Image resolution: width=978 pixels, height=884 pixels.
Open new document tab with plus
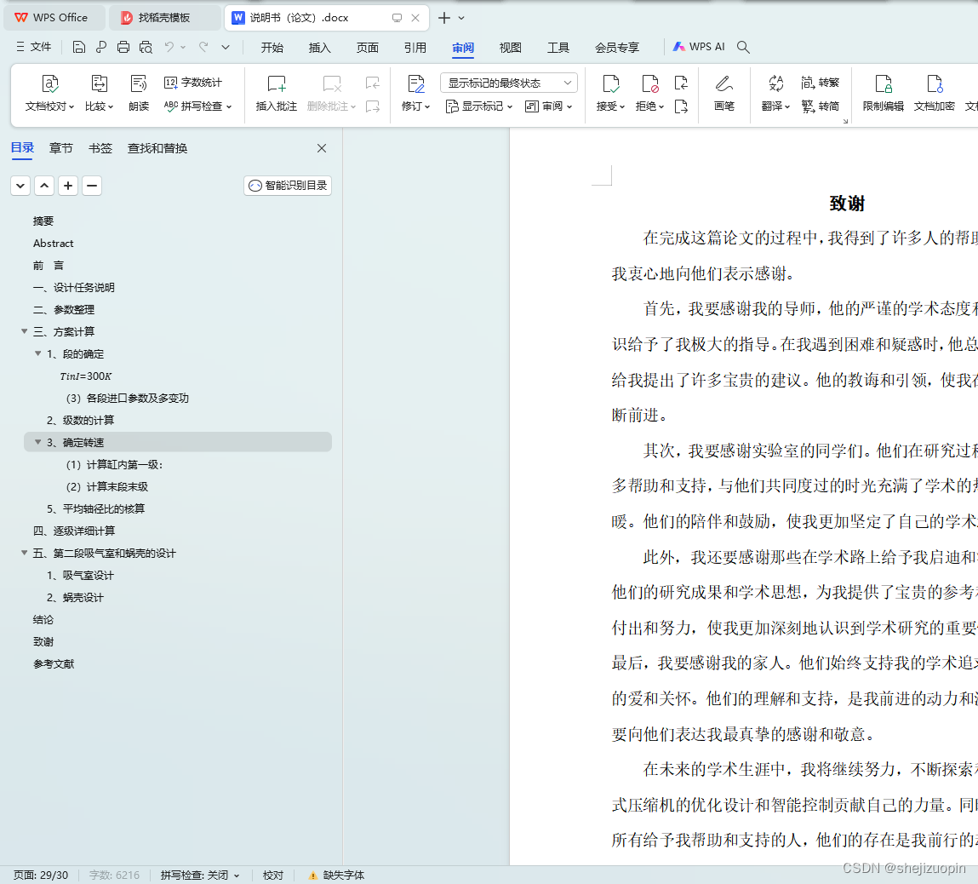(444, 18)
